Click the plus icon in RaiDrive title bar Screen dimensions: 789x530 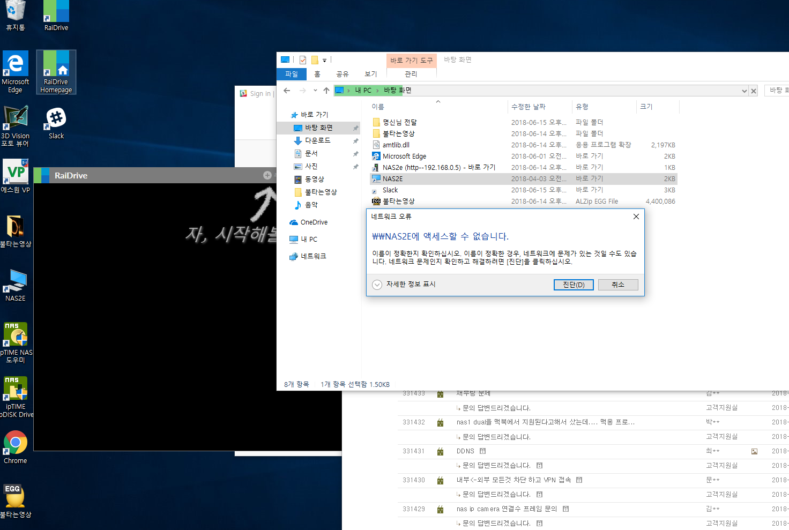click(x=267, y=175)
